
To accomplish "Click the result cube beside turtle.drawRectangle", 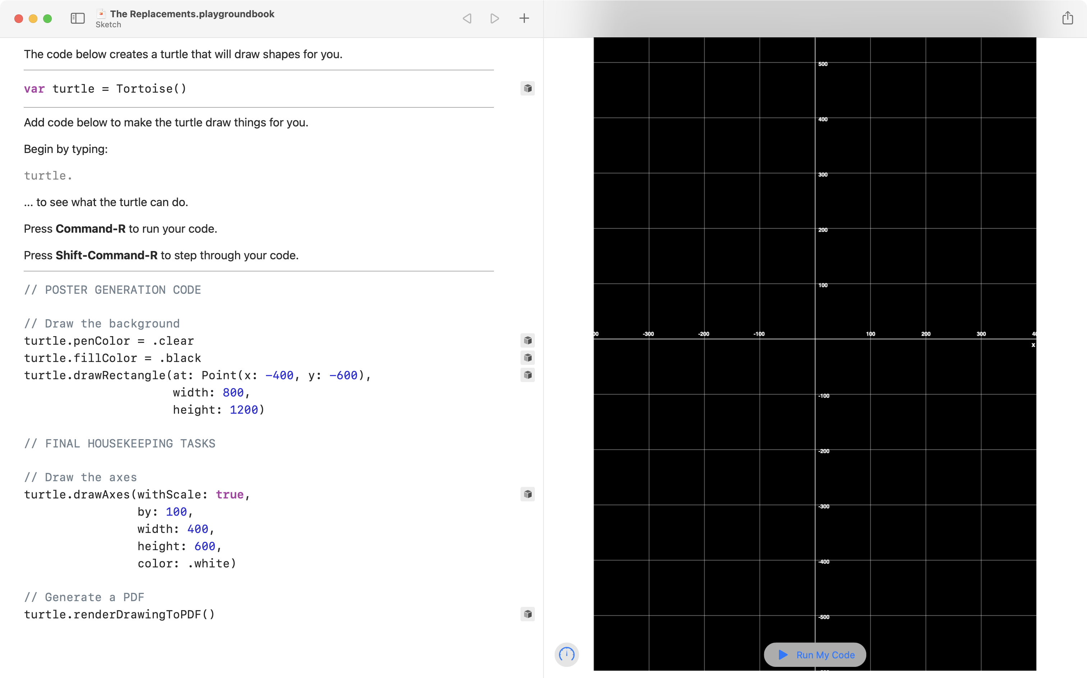I will (528, 375).
